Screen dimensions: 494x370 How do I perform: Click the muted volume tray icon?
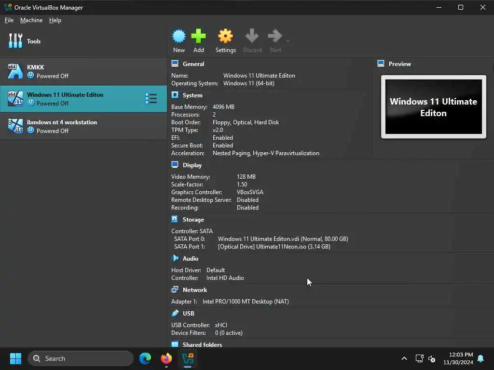click(x=432, y=358)
